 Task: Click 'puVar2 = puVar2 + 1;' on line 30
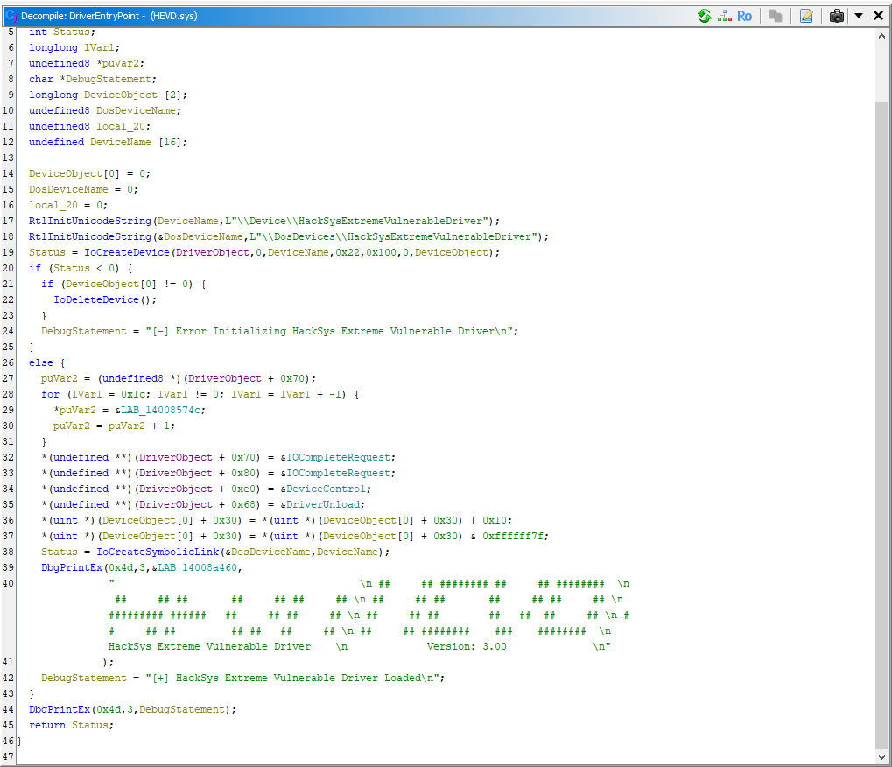pos(115,426)
